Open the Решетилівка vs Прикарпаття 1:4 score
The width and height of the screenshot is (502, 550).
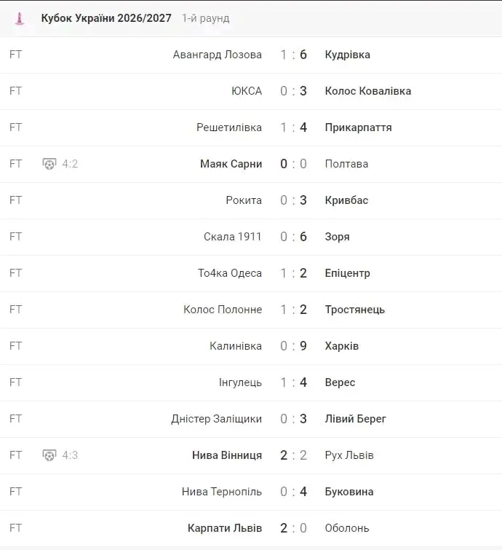click(x=294, y=127)
